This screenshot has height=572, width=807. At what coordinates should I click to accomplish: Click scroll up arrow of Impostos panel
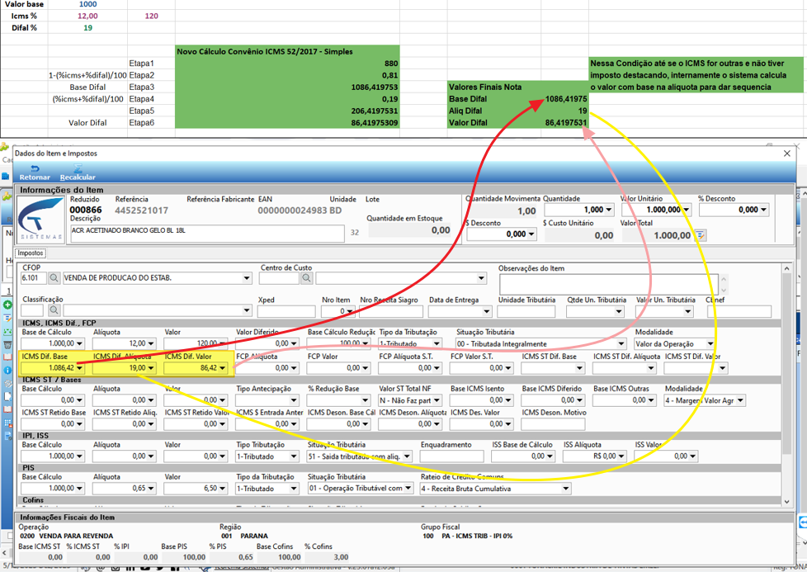click(x=786, y=268)
